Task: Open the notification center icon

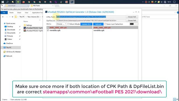Action: (x=174, y=2)
